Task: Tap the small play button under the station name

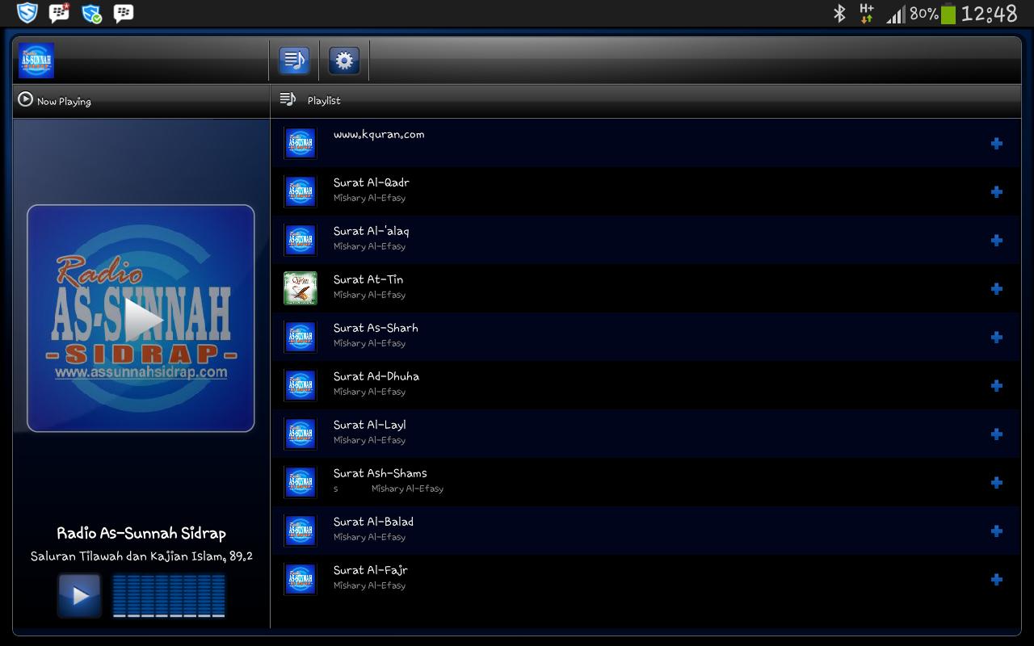Action: [79, 596]
